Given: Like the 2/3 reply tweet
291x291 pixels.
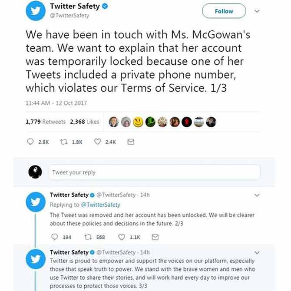Looking at the screenshot, I should 122,237.
